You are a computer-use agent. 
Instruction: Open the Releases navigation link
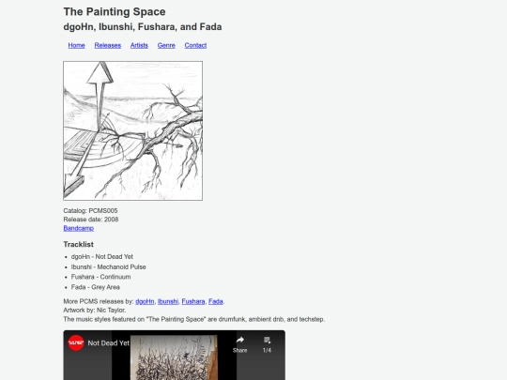108,45
